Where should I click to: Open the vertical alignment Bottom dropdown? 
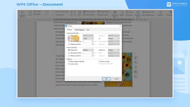click(88, 50)
